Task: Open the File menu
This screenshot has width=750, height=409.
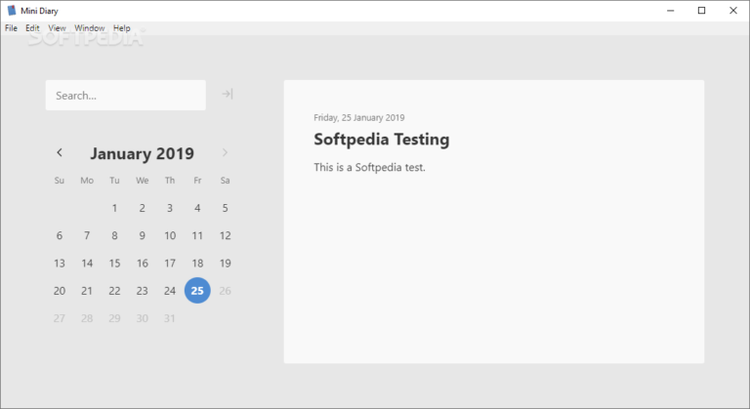Action: point(11,28)
